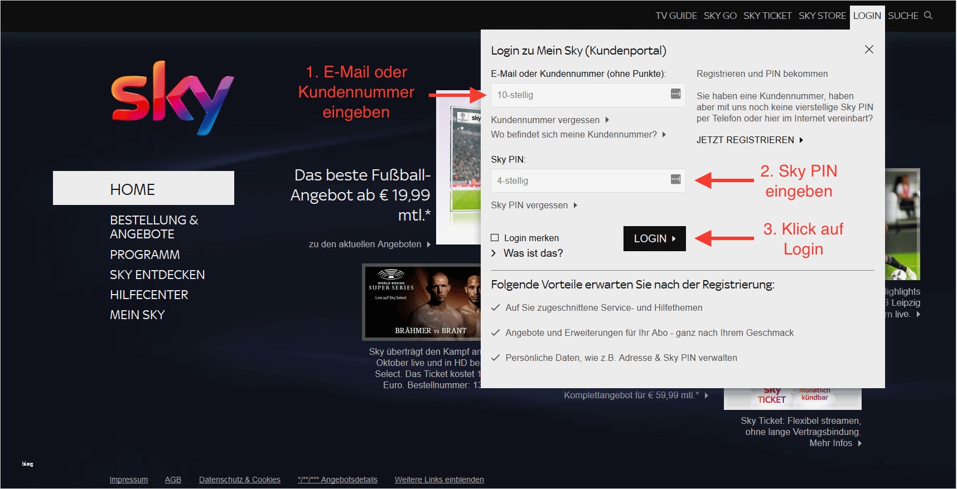Open the Brähmer vs Brant boxing thumbnail
The height and width of the screenshot is (489, 957).
[422, 302]
